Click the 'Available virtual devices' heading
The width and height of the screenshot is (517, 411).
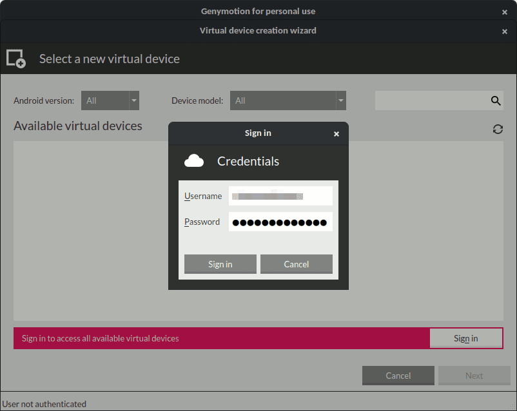[x=78, y=126]
